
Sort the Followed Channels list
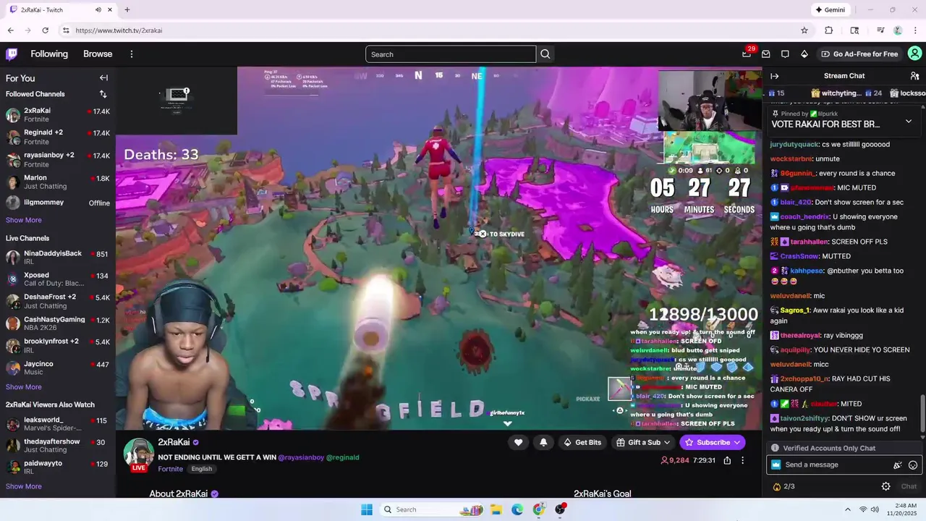[x=103, y=94]
